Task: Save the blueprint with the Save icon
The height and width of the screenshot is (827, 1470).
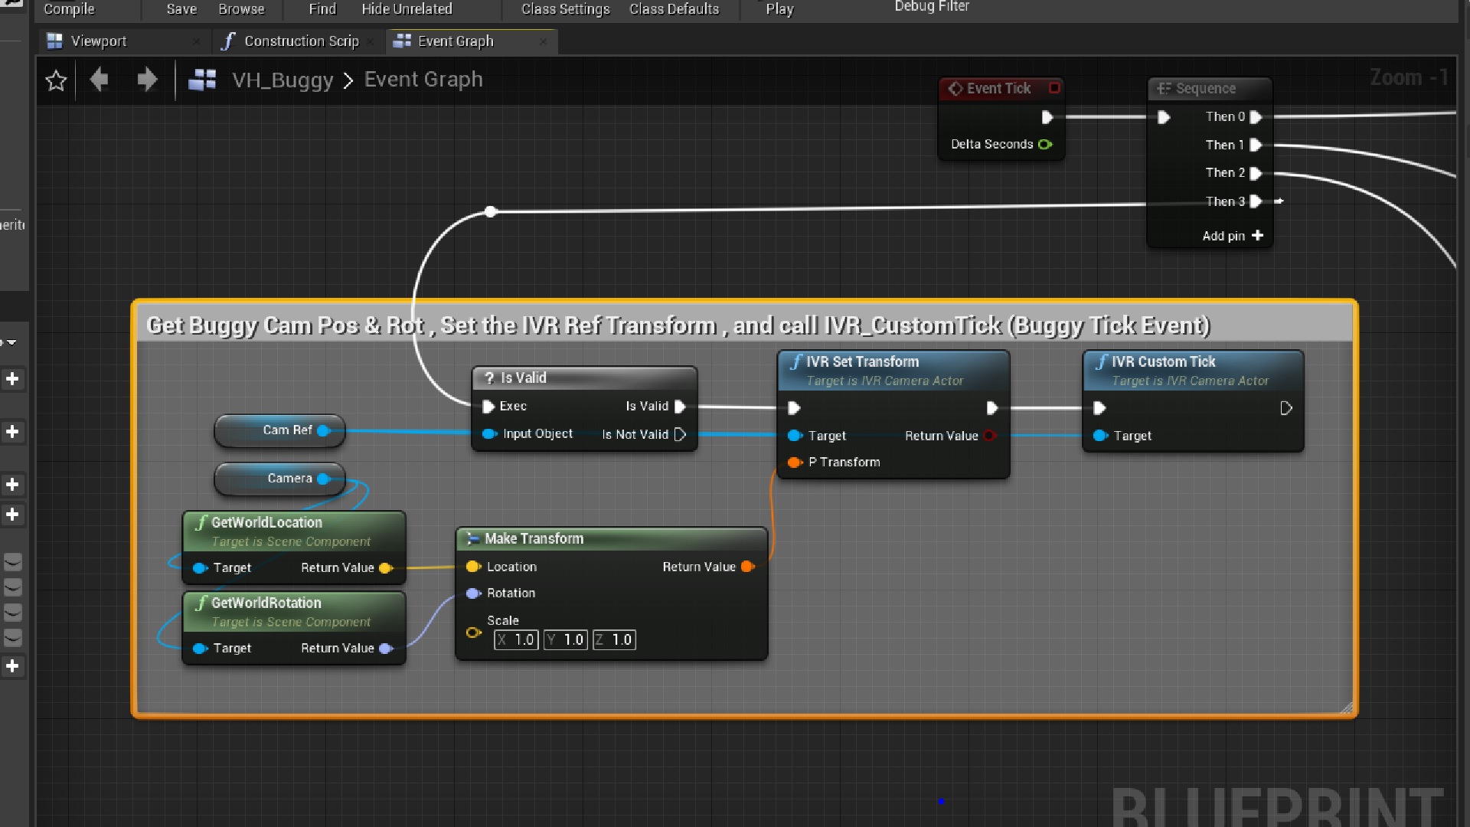Action: tap(181, 9)
